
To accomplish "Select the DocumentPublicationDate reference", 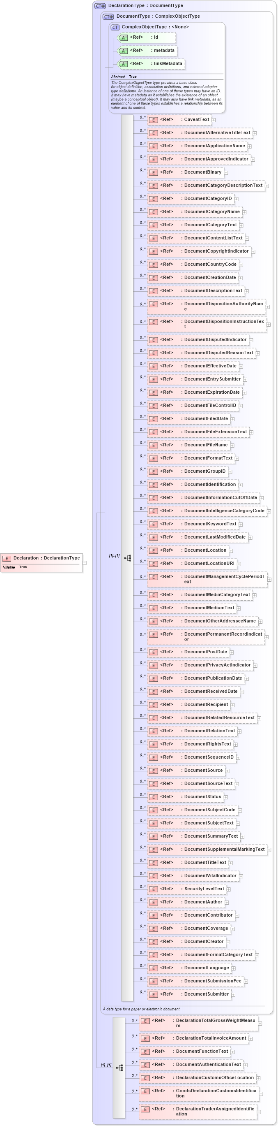I will (196, 678).
